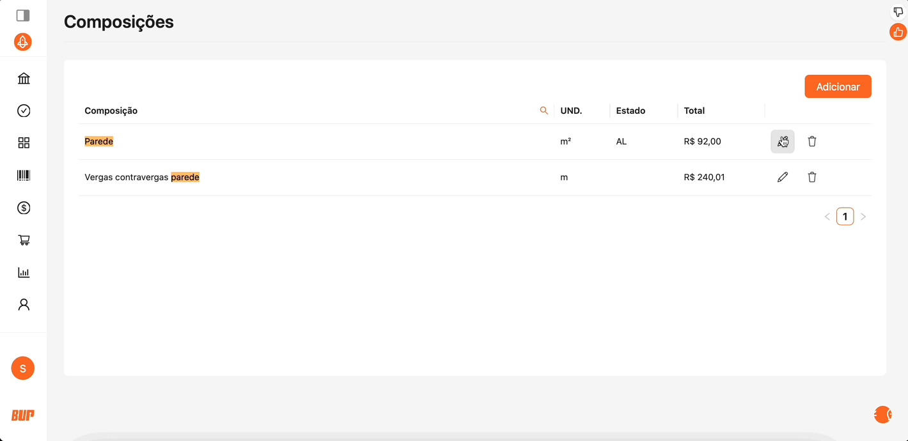Open the bank building sidebar icon
Viewport: 908px width, 441px height.
[x=24, y=79]
